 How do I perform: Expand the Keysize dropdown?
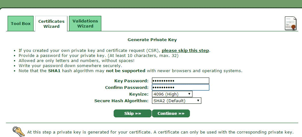[x=172, y=94]
